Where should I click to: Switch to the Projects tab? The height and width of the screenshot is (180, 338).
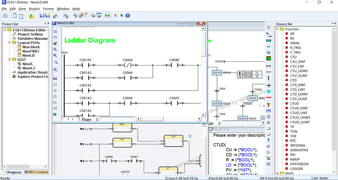pyautogui.click(x=12, y=172)
